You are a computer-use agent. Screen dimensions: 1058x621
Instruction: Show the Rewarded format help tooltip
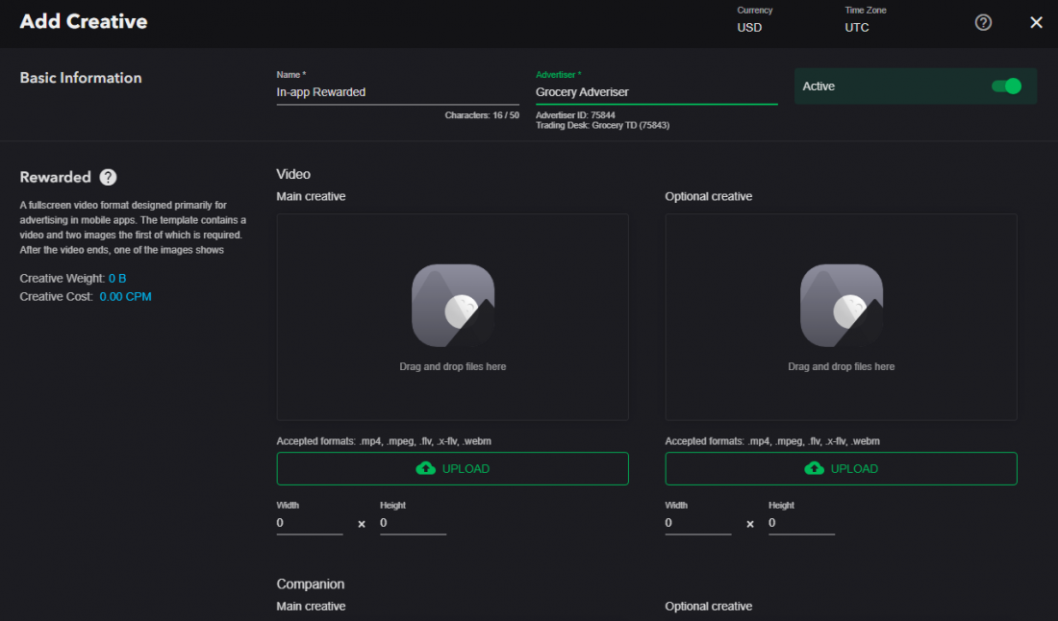[x=108, y=177]
